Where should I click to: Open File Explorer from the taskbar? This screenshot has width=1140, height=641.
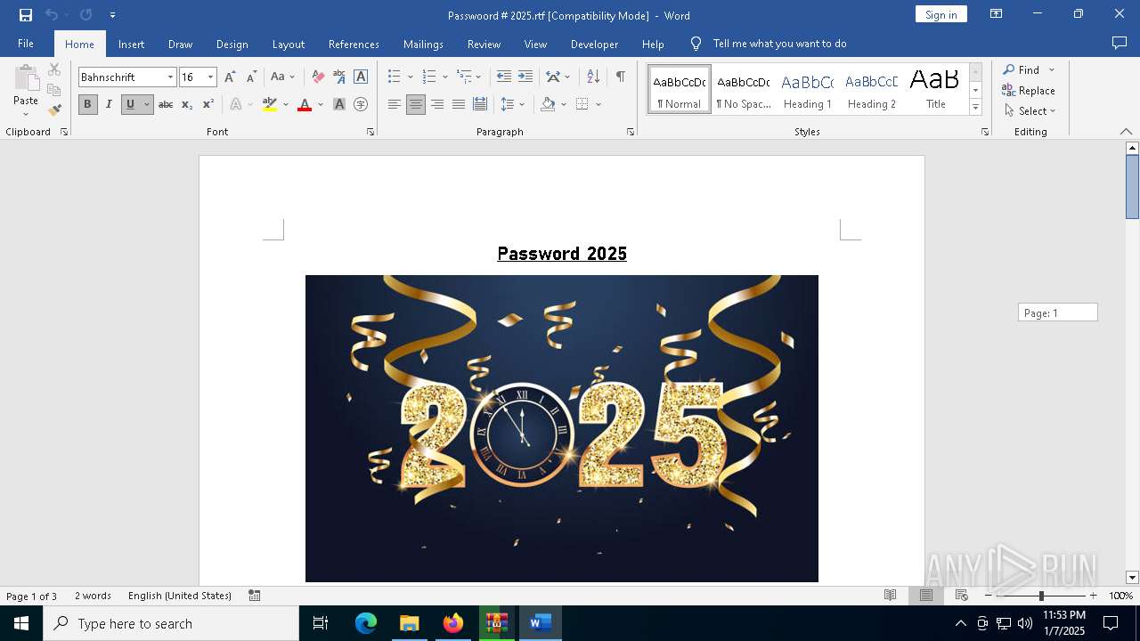[x=409, y=623]
